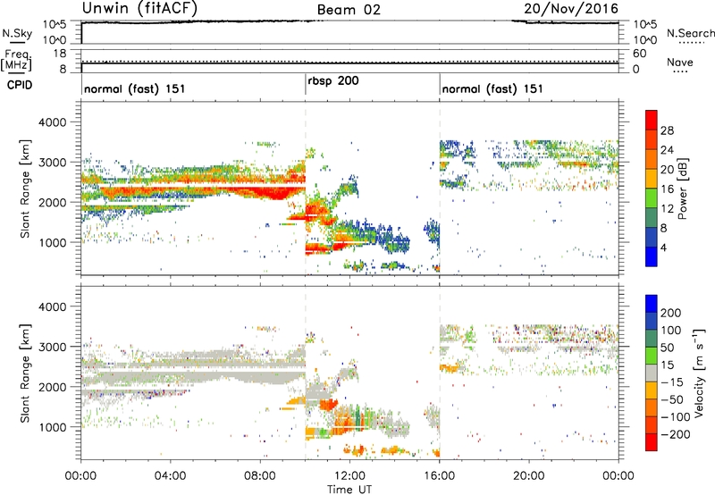The width and height of the screenshot is (715, 495).
Task: Click the '12:00' time axis label
Action: tap(349, 476)
